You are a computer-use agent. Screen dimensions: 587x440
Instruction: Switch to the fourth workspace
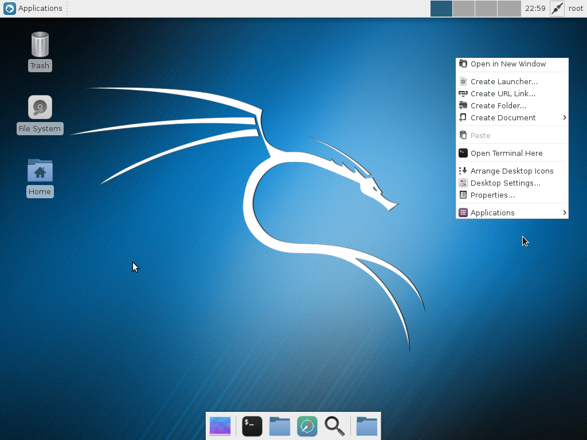509,8
